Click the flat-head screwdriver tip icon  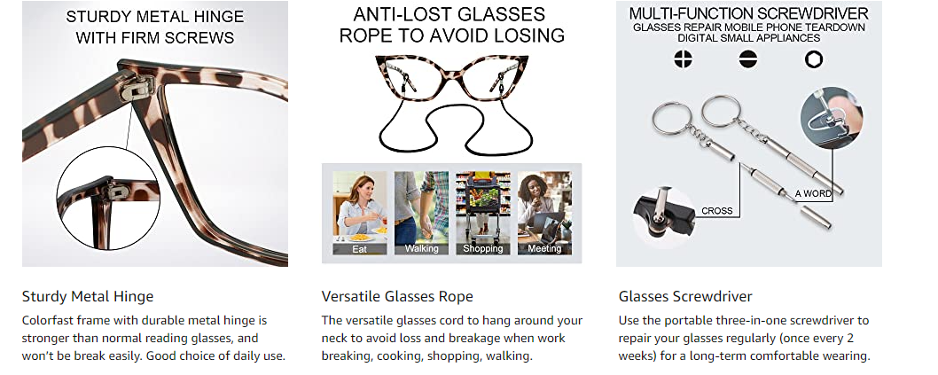click(747, 59)
